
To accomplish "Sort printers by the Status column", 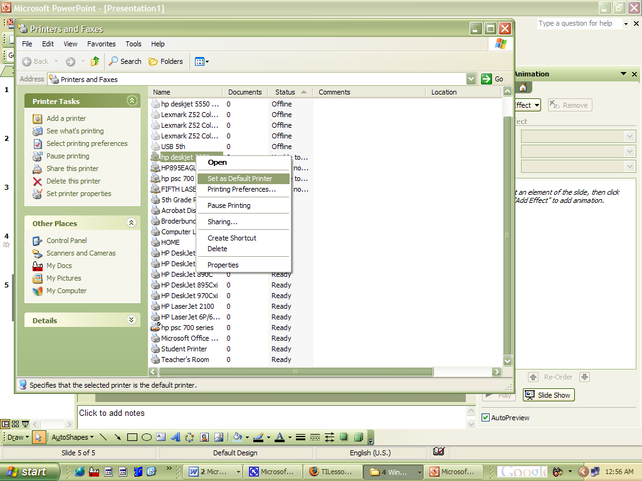I will [290, 92].
